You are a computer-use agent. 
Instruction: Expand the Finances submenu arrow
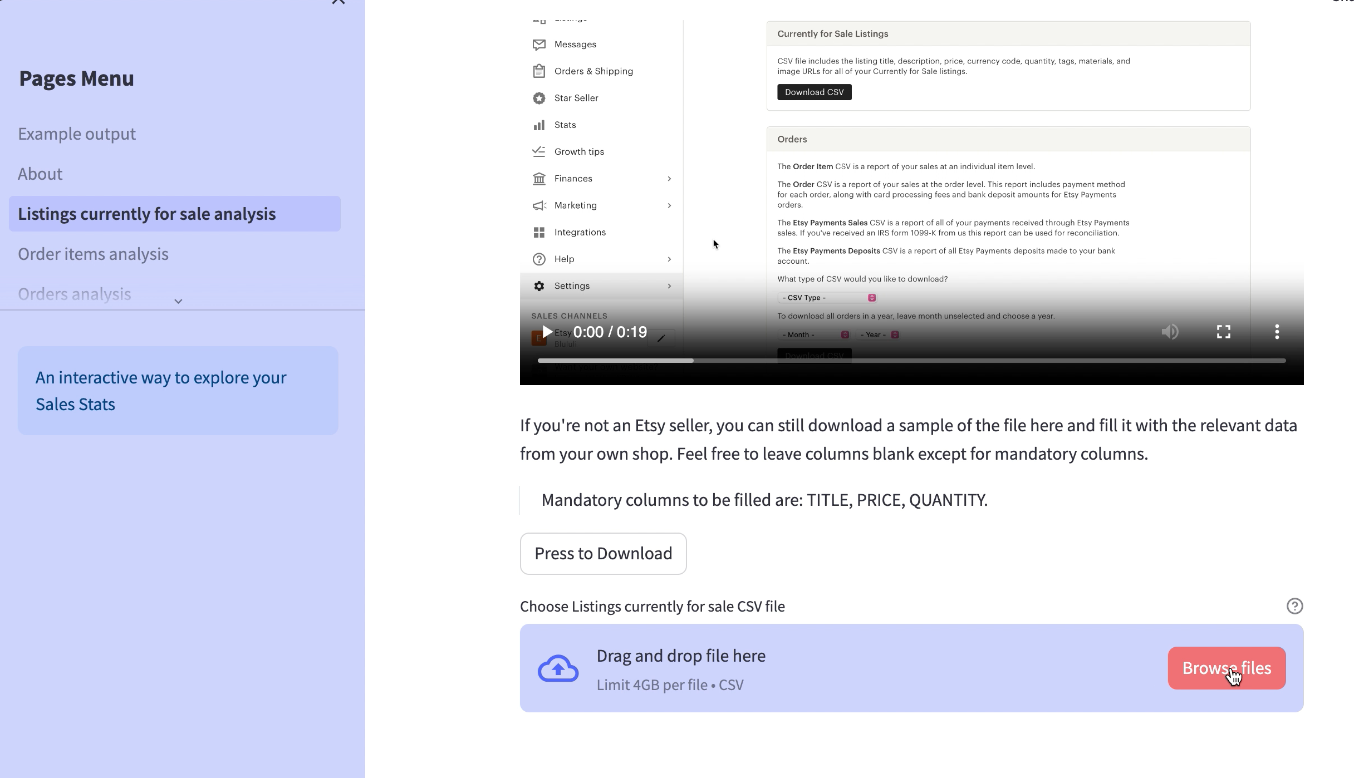pos(669,179)
